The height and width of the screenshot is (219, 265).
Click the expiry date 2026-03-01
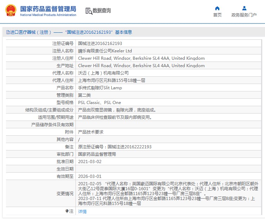point(90,176)
